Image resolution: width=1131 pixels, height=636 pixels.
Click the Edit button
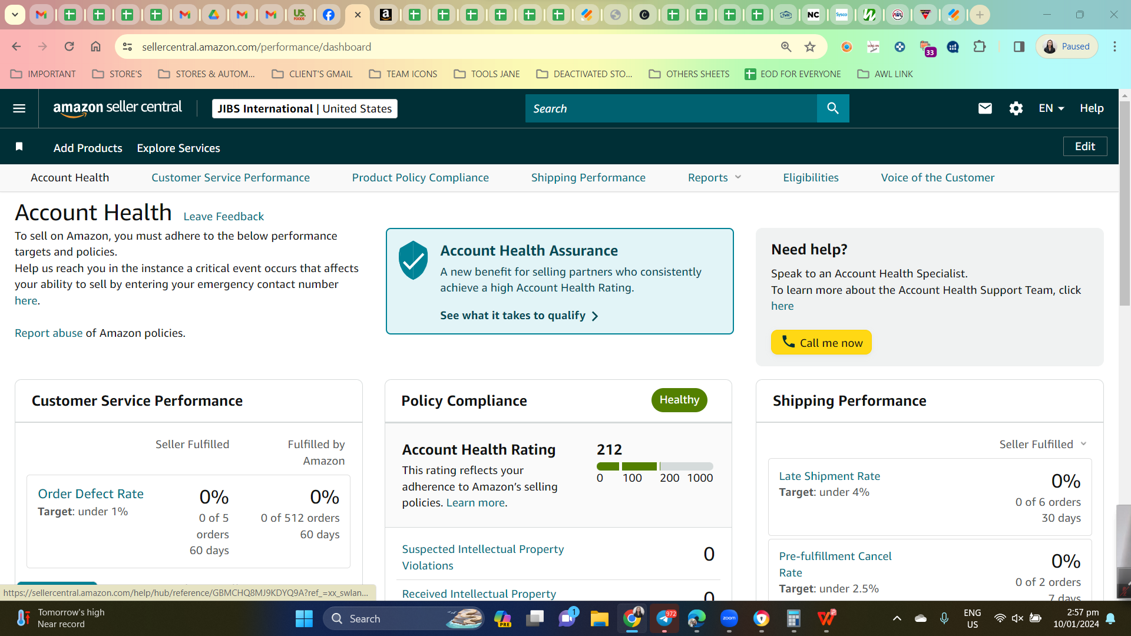pyautogui.click(x=1085, y=147)
